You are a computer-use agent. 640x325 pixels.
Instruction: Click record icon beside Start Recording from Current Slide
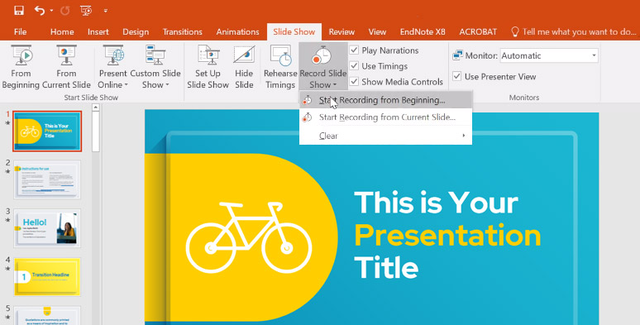[x=307, y=117]
